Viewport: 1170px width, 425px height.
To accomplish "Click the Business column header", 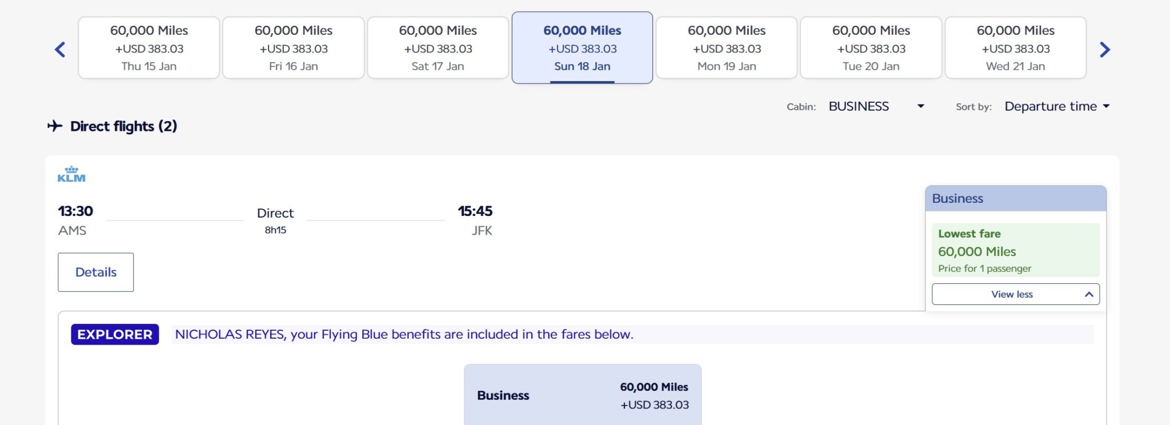I will (1016, 199).
